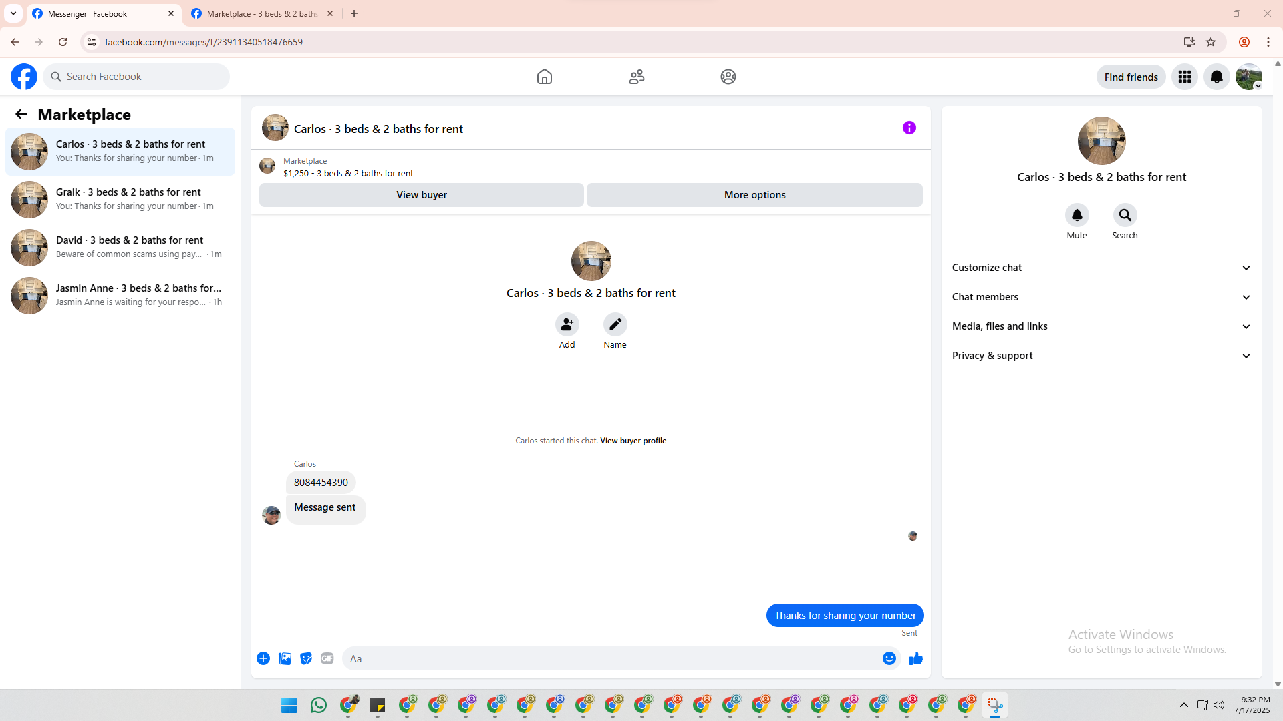
Task: Open the notifications bell icon
Action: pos(1217,77)
